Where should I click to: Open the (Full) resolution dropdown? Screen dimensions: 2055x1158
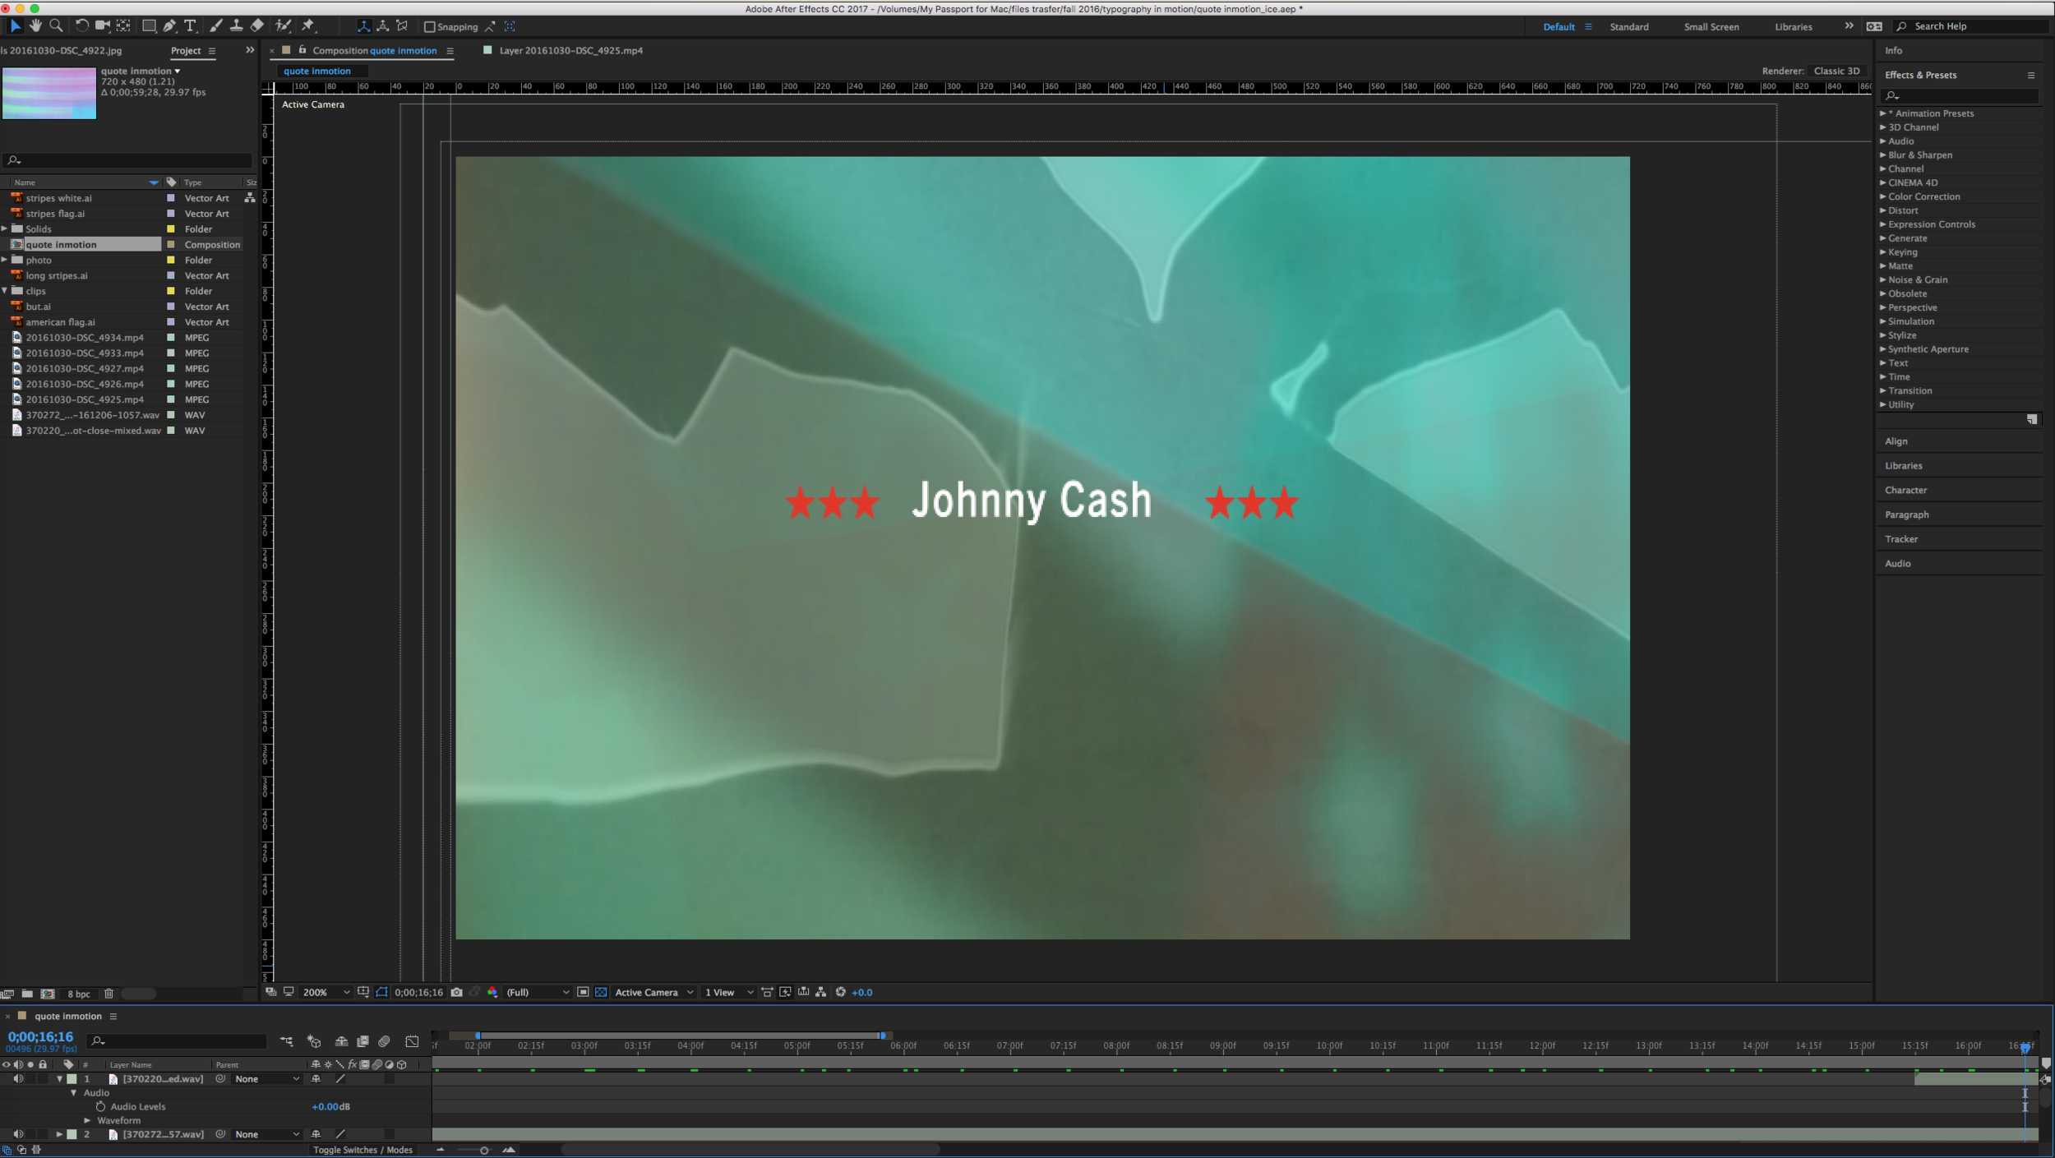click(x=537, y=992)
